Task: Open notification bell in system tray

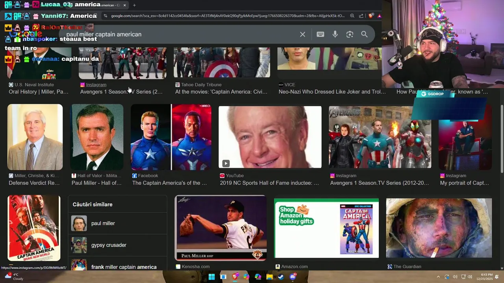Action: coord(497,277)
